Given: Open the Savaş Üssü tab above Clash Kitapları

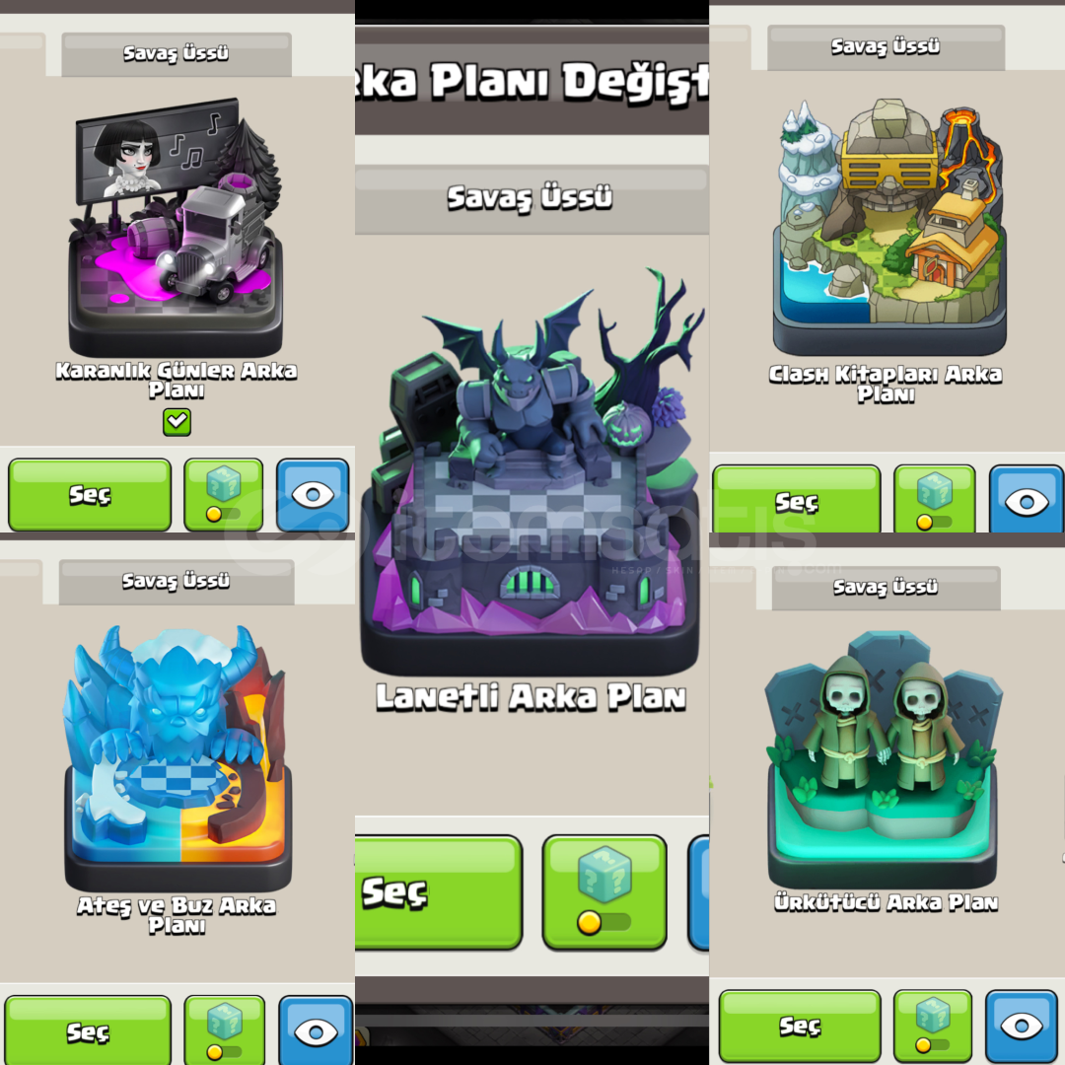Looking at the screenshot, I should point(886,47).
